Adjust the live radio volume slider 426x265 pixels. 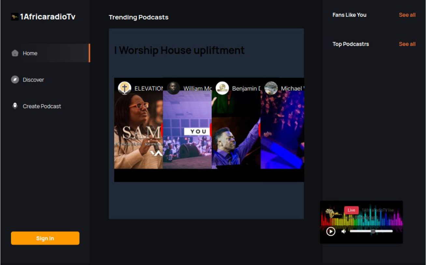click(x=371, y=231)
